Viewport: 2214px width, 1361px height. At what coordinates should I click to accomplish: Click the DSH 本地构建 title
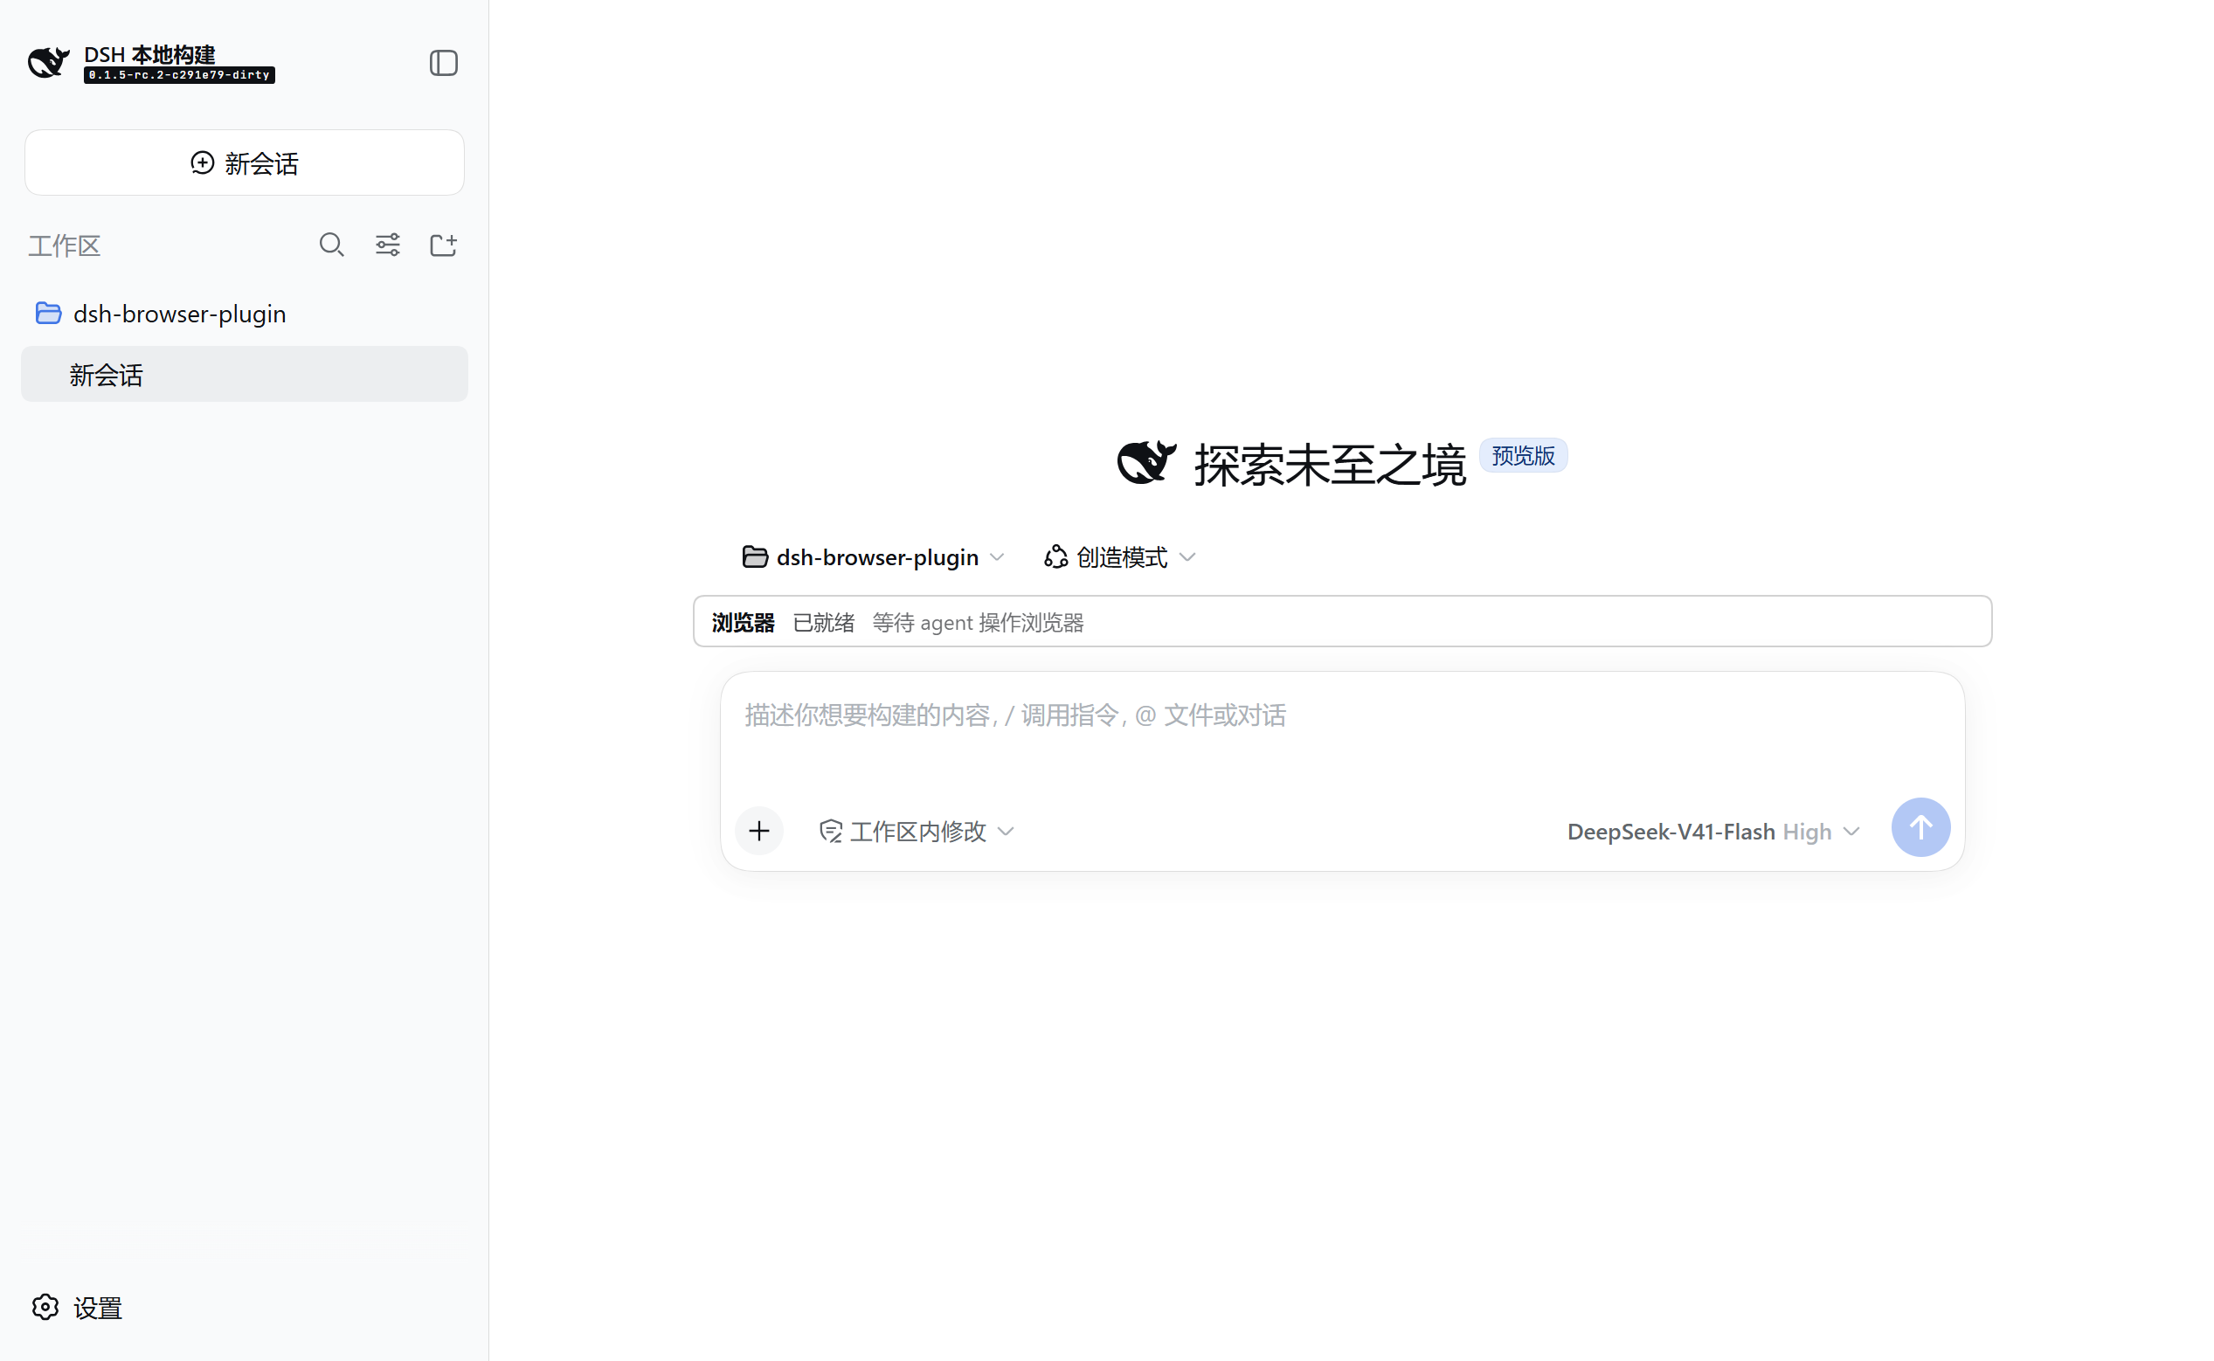[x=149, y=55]
